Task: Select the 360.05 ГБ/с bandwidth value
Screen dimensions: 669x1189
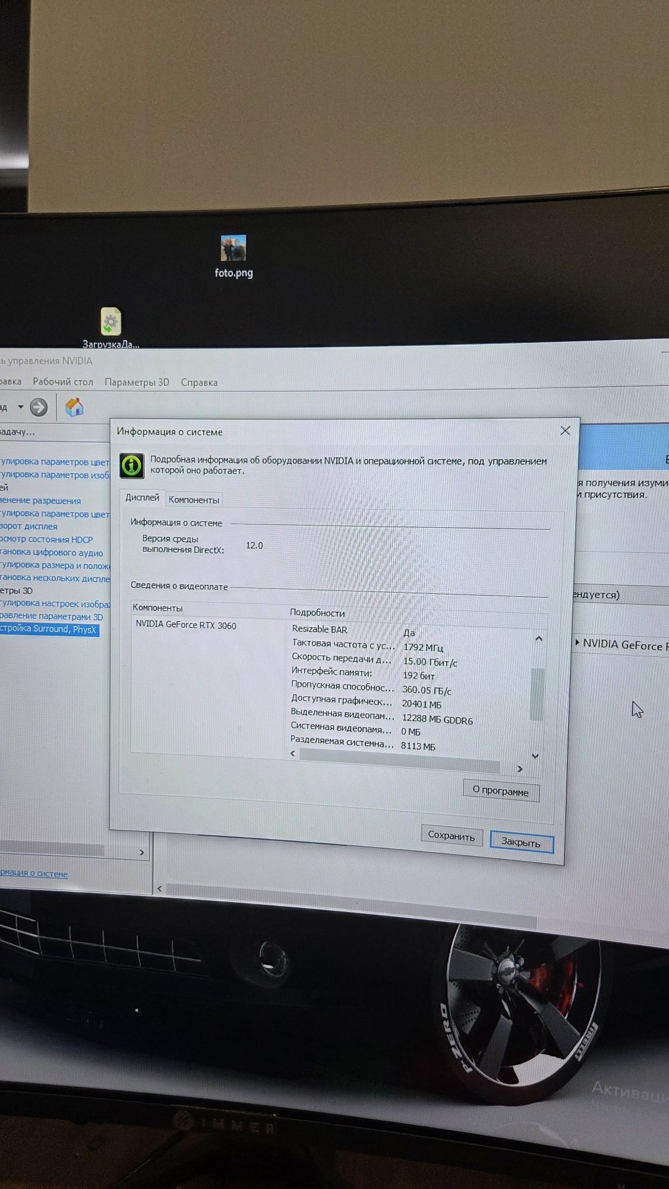Action: 427,690
